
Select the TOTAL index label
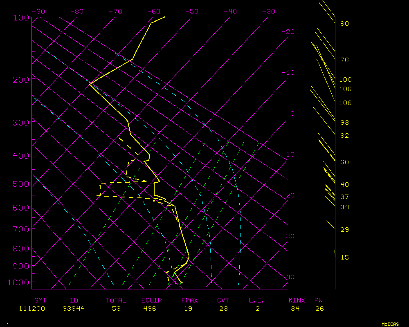tap(116, 300)
